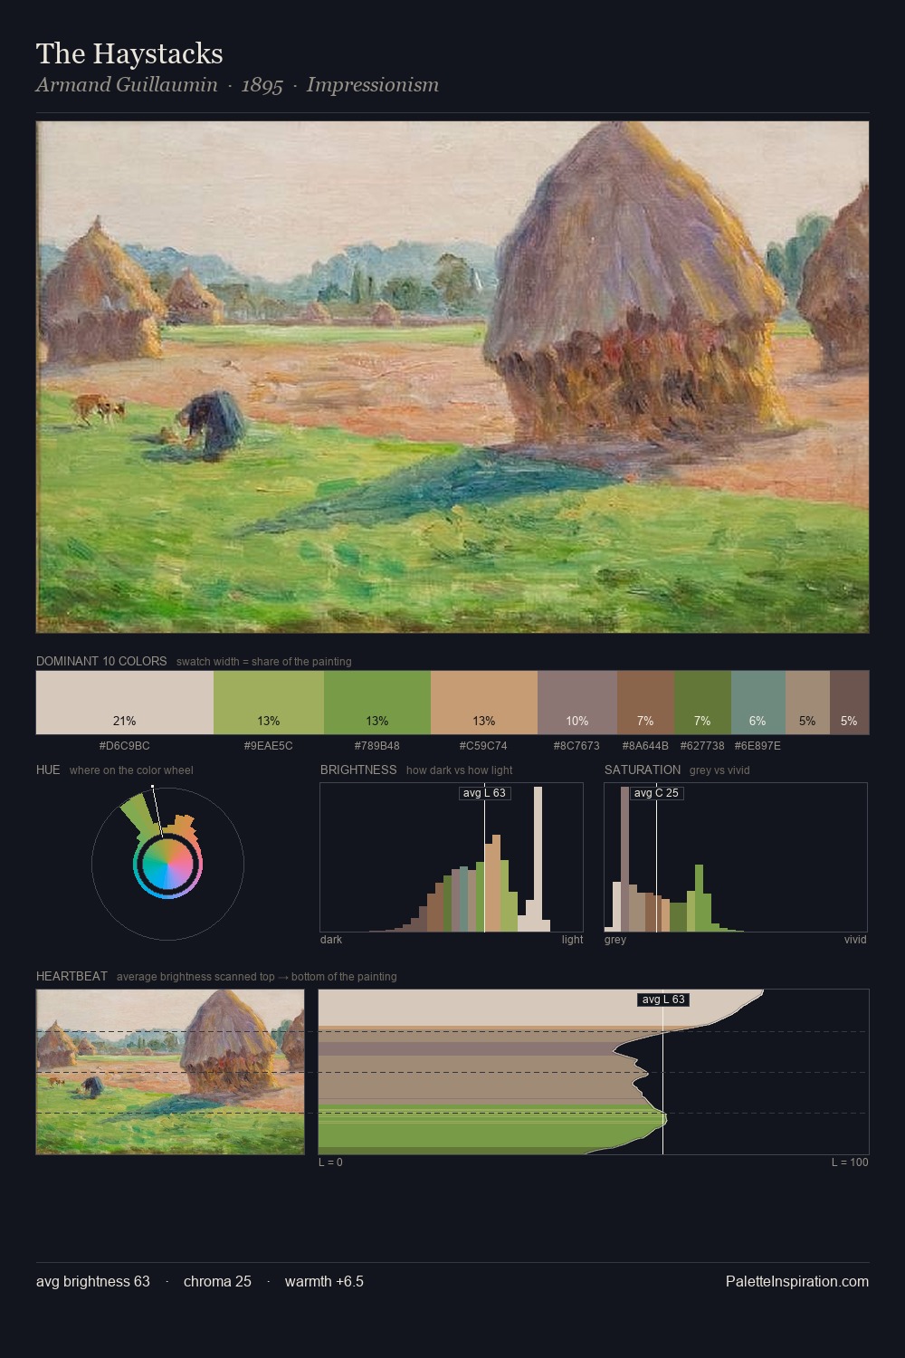Click the 'grey' axis label
The height and width of the screenshot is (1358, 905).
pyautogui.click(x=615, y=940)
